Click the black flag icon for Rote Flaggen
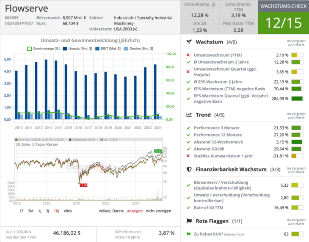The height and width of the screenshot is (242, 309). coord(189,221)
